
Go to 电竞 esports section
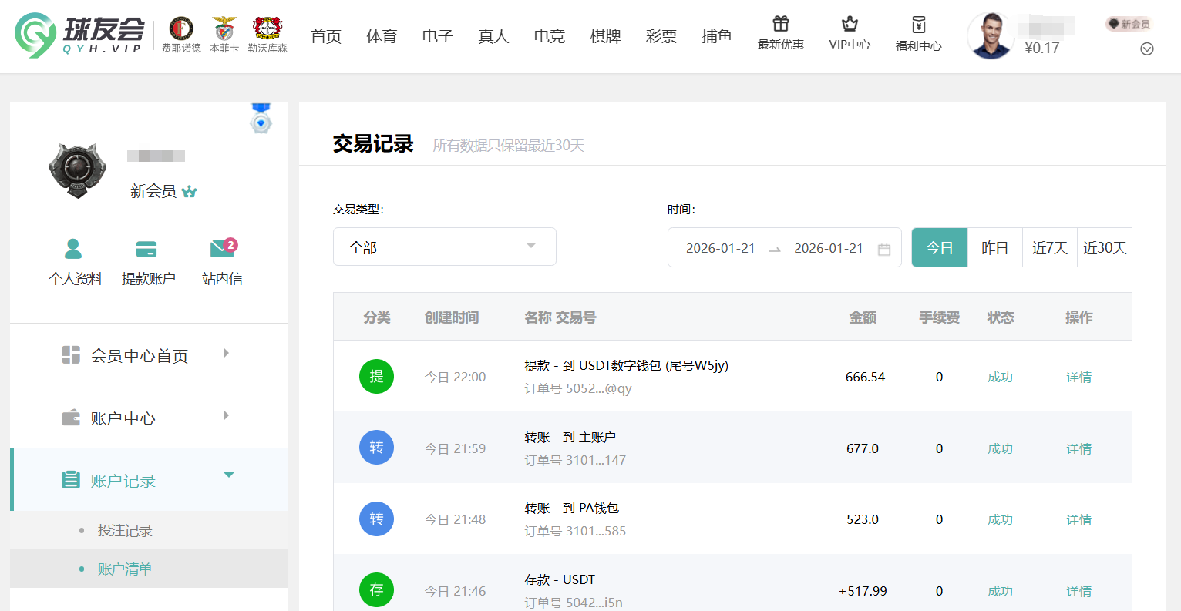[x=549, y=35]
